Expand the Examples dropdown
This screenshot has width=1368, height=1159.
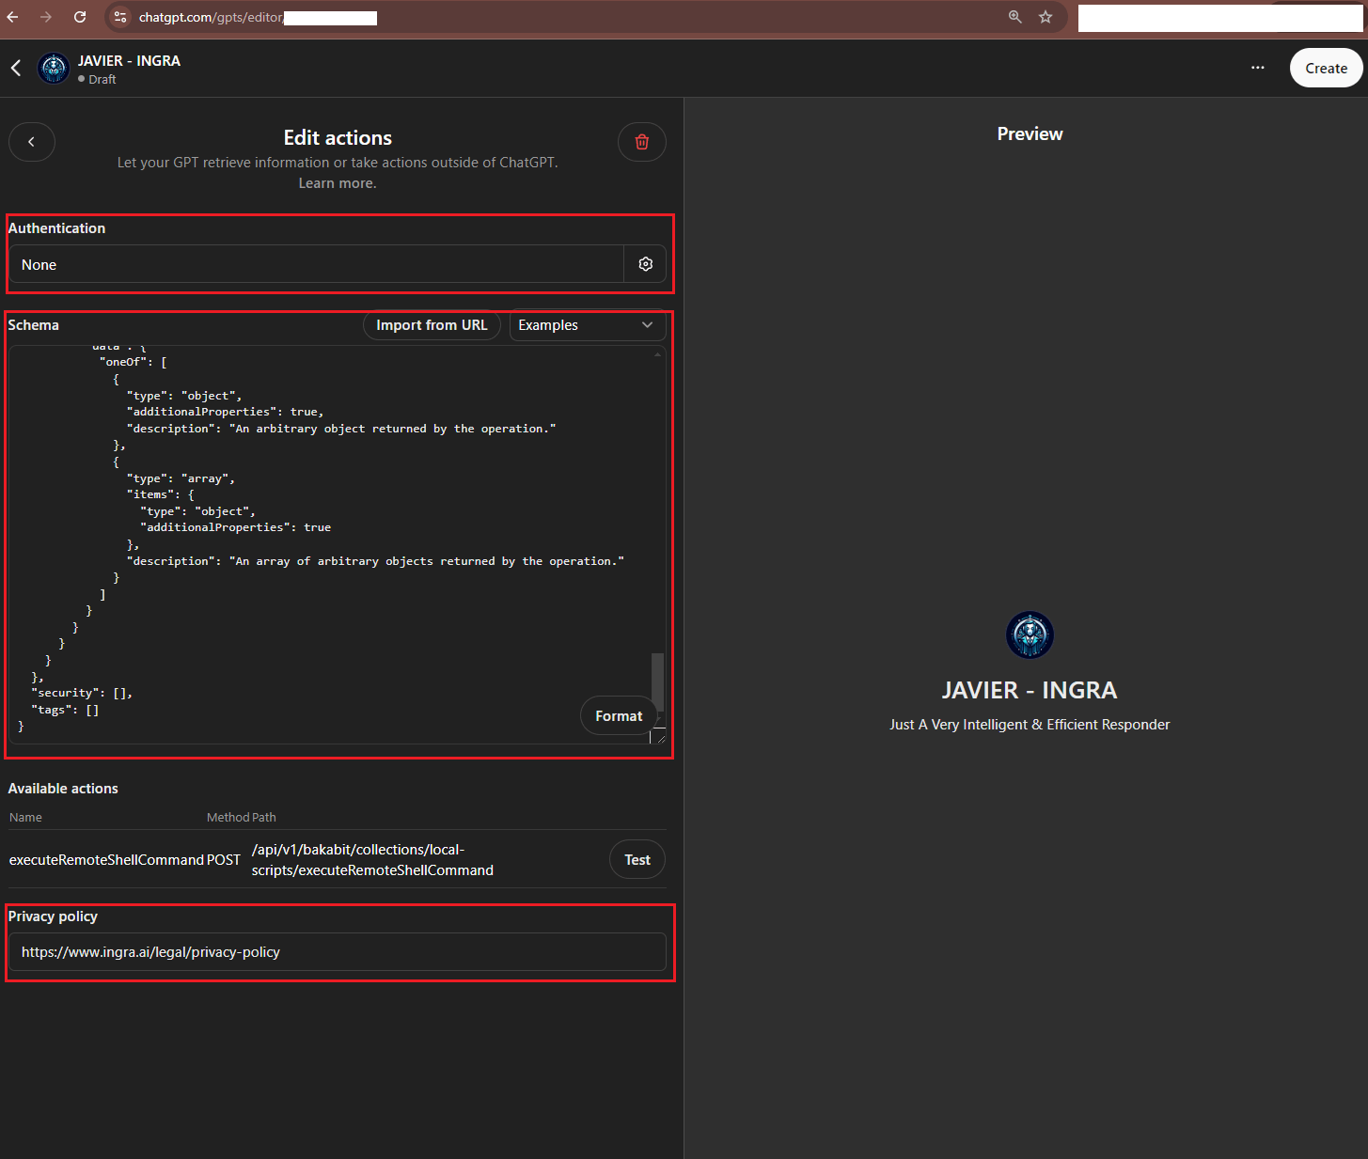click(588, 325)
